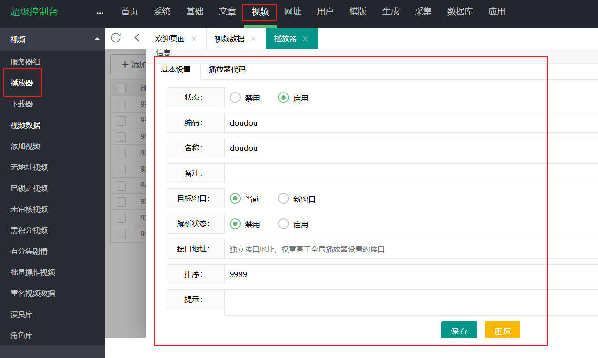This screenshot has width=598, height=358.
Task: Click the back arrow icon
Action: click(137, 38)
